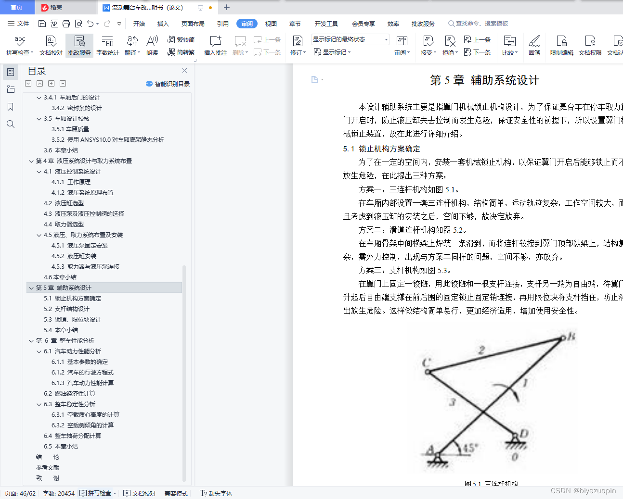The height and width of the screenshot is (499, 623).
Task: Click the 页面: 46/62 page indicator
Action: (x=20, y=493)
